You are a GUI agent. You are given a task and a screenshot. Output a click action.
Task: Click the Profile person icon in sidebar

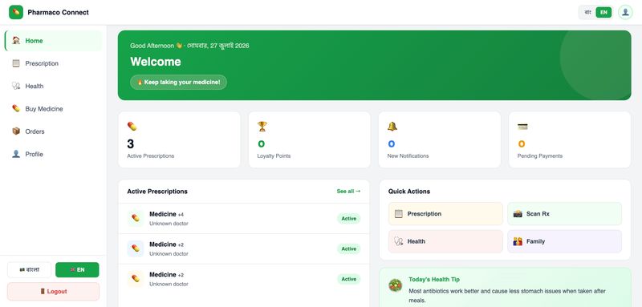16,154
